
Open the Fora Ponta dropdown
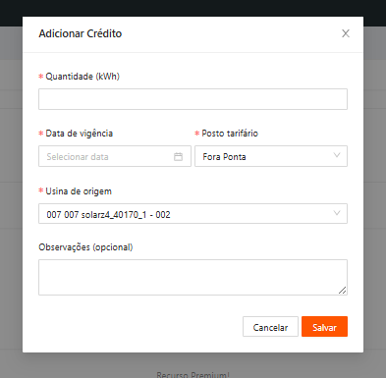coord(271,156)
